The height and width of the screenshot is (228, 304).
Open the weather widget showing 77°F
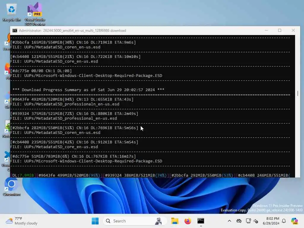coord(21,221)
